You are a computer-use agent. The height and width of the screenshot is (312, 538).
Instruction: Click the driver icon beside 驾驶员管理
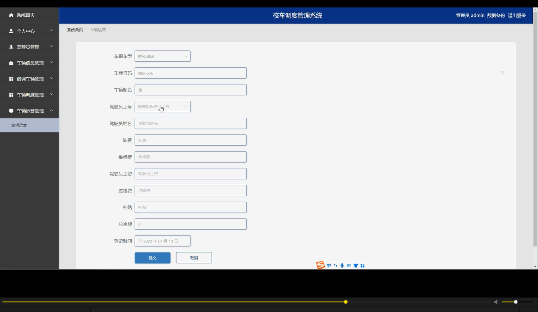point(11,47)
